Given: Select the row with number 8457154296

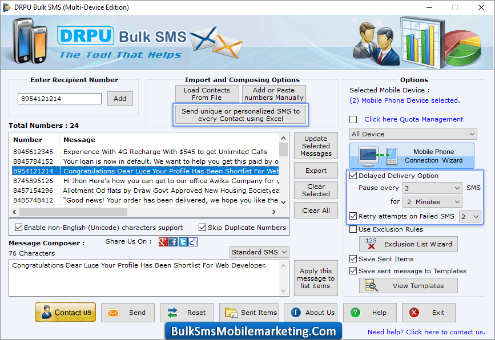Looking at the screenshot, I should coord(146,191).
